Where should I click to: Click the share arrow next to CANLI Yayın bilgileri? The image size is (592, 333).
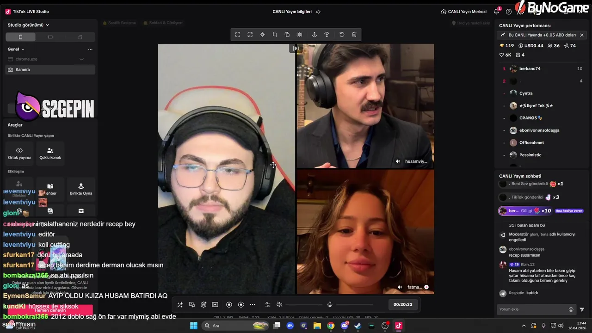click(318, 12)
